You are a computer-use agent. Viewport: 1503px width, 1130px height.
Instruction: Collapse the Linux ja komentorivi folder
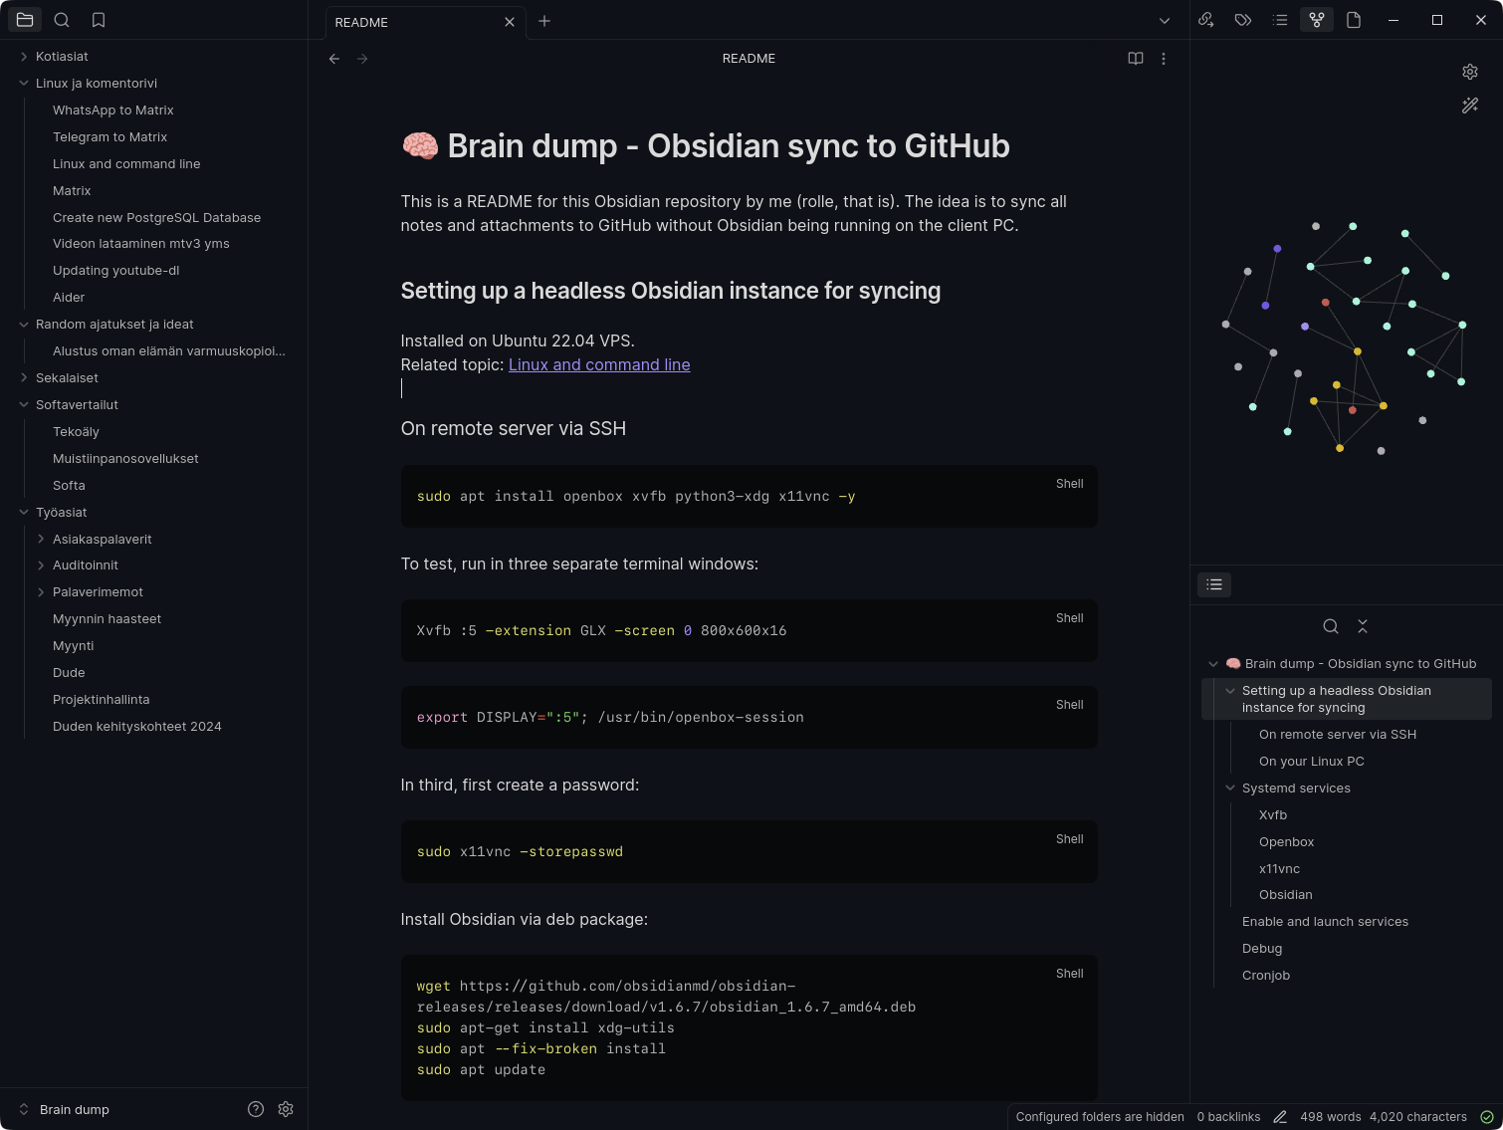[24, 84]
